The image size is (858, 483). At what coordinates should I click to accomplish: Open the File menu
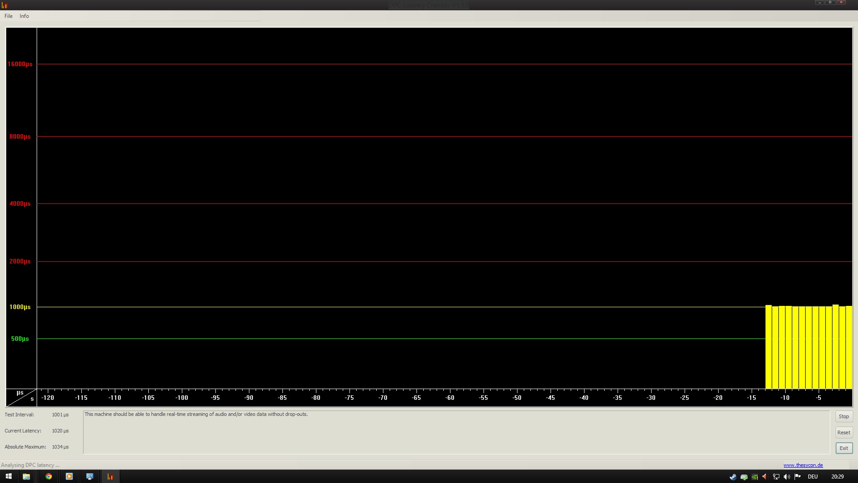click(8, 16)
